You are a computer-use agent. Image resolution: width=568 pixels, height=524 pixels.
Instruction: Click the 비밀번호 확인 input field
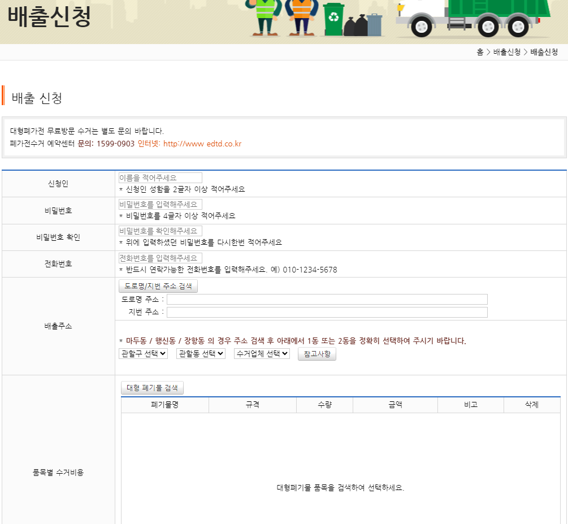pos(159,231)
